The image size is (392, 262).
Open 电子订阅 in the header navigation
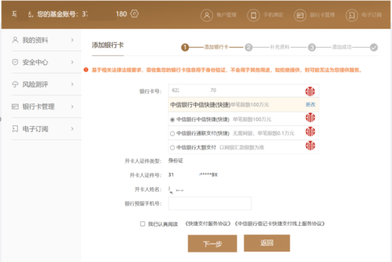(x=372, y=15)
